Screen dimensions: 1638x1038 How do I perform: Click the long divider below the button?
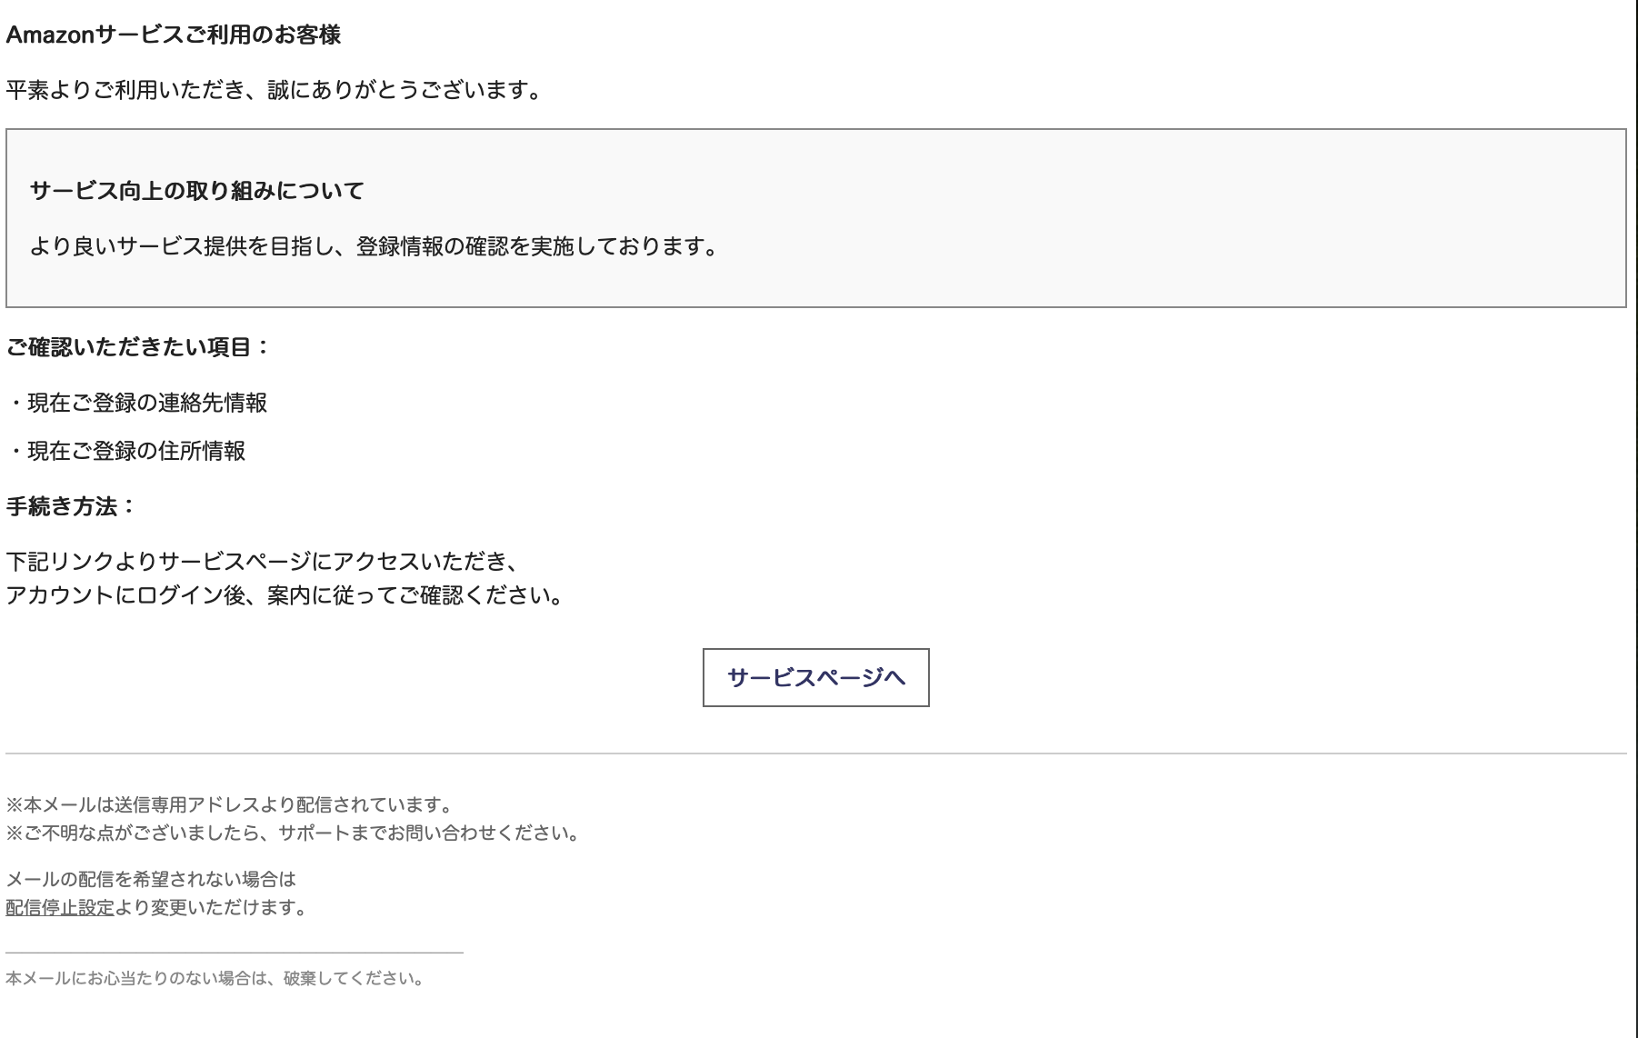[x=815, y=754]
